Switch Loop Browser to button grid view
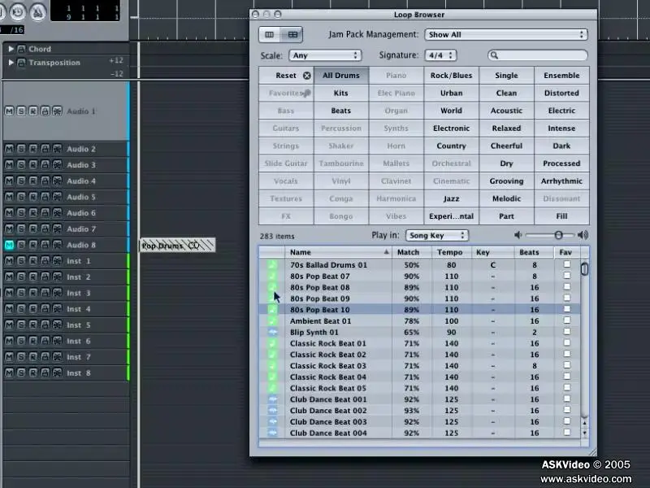Image resolution: width=650 pixels, height=488 pixels. coord(292,34)
